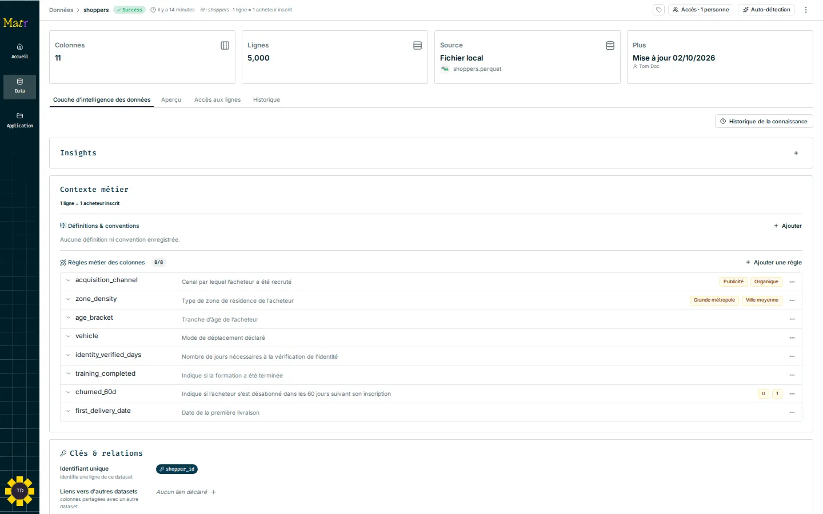823x514 pixels.
Task: Open more options for age_bracket rule
Action: click(792, 319)
